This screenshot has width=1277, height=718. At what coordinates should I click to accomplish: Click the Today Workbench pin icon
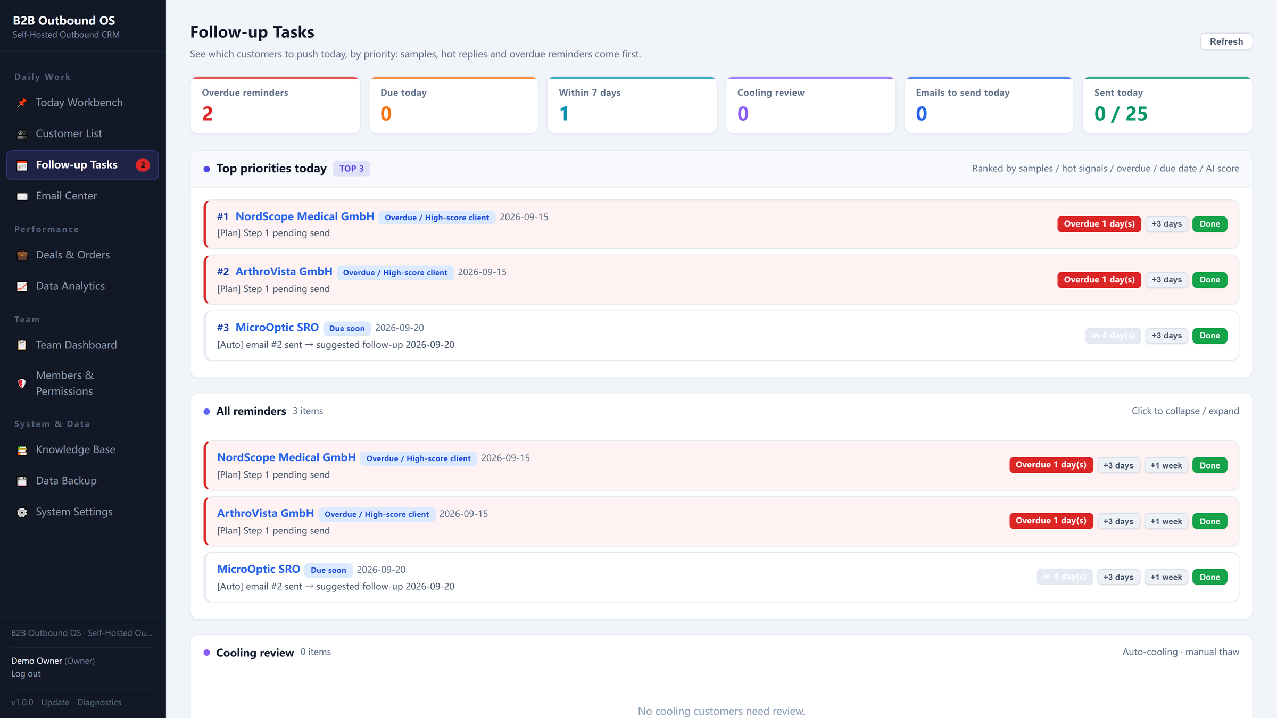click(x=22, y=103)
